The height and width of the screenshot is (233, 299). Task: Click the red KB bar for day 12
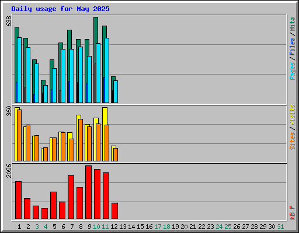[x=114, y=211]
